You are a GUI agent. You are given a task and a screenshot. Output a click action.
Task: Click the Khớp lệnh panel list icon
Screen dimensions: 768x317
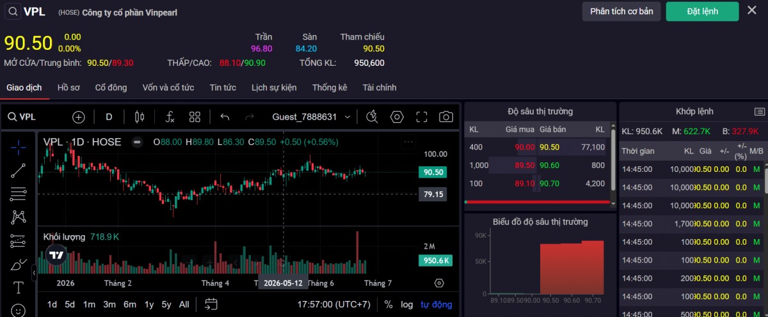point(759,111)
